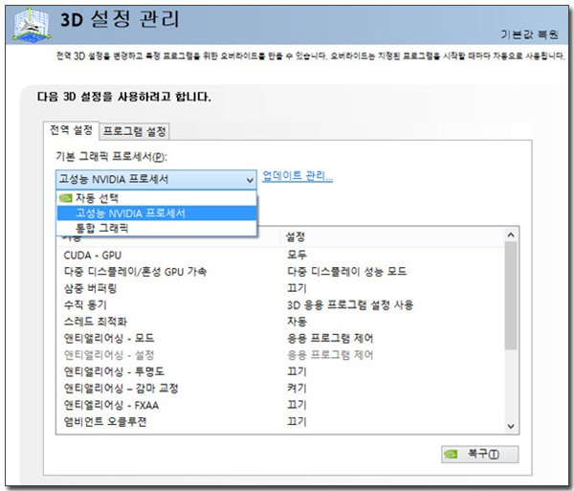
Task: Switch to the 전역 설정 tab
Action: 71,131
